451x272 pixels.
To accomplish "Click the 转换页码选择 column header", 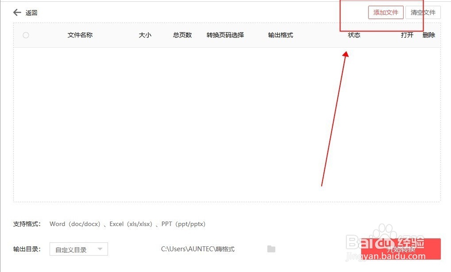I will click(x=225, y=35).
